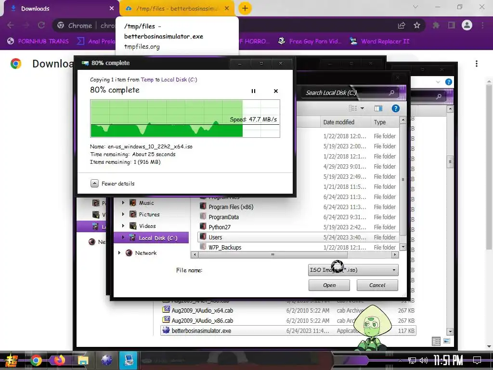Select Music in the navigation tree

tap(146, 203)
